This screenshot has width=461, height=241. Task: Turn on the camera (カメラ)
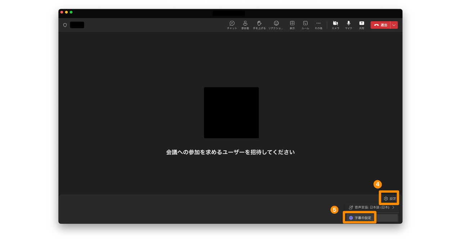(x=335, y=25)
